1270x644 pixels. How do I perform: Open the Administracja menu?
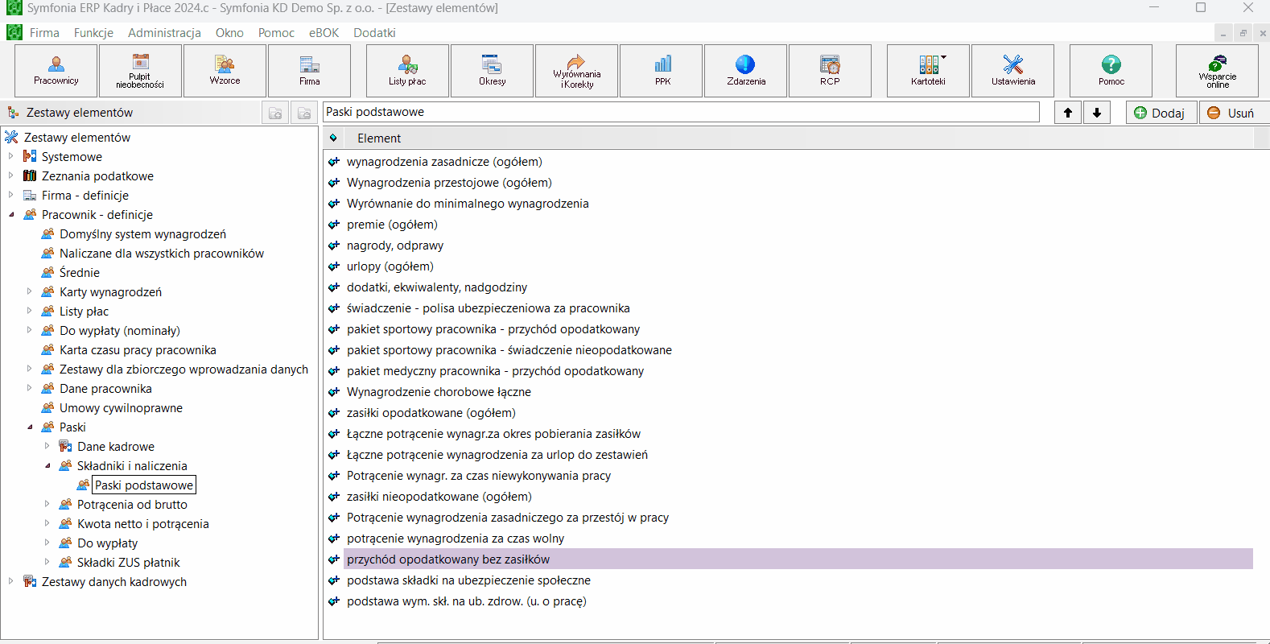pyautogui.click(x=164, y=33)
